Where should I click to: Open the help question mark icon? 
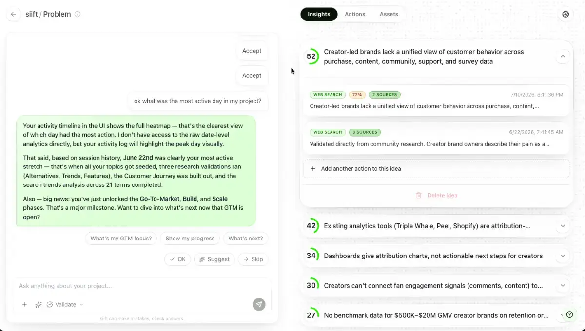click(x=569, y=314)
